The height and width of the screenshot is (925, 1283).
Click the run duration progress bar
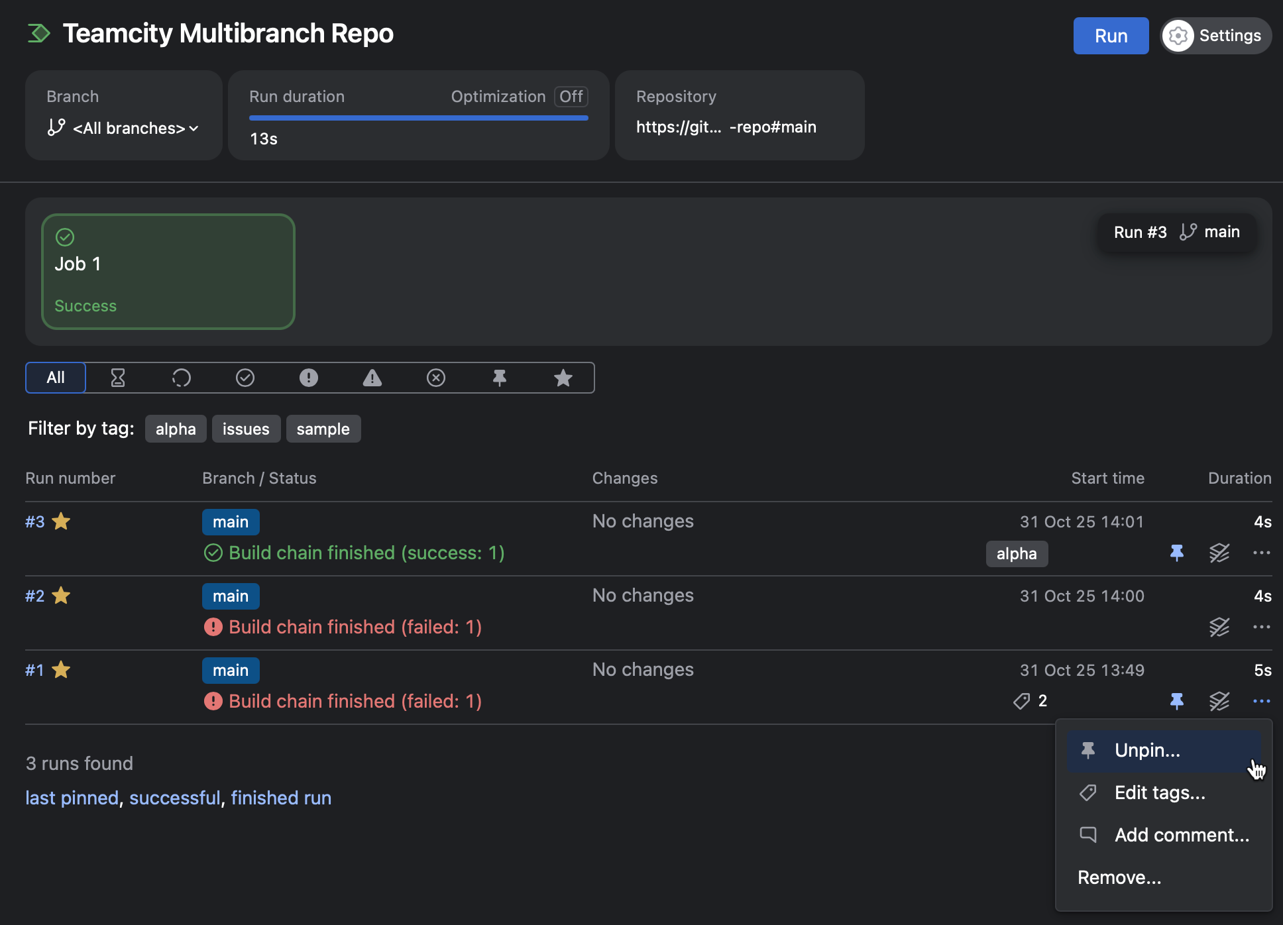(x=418, y=117)
